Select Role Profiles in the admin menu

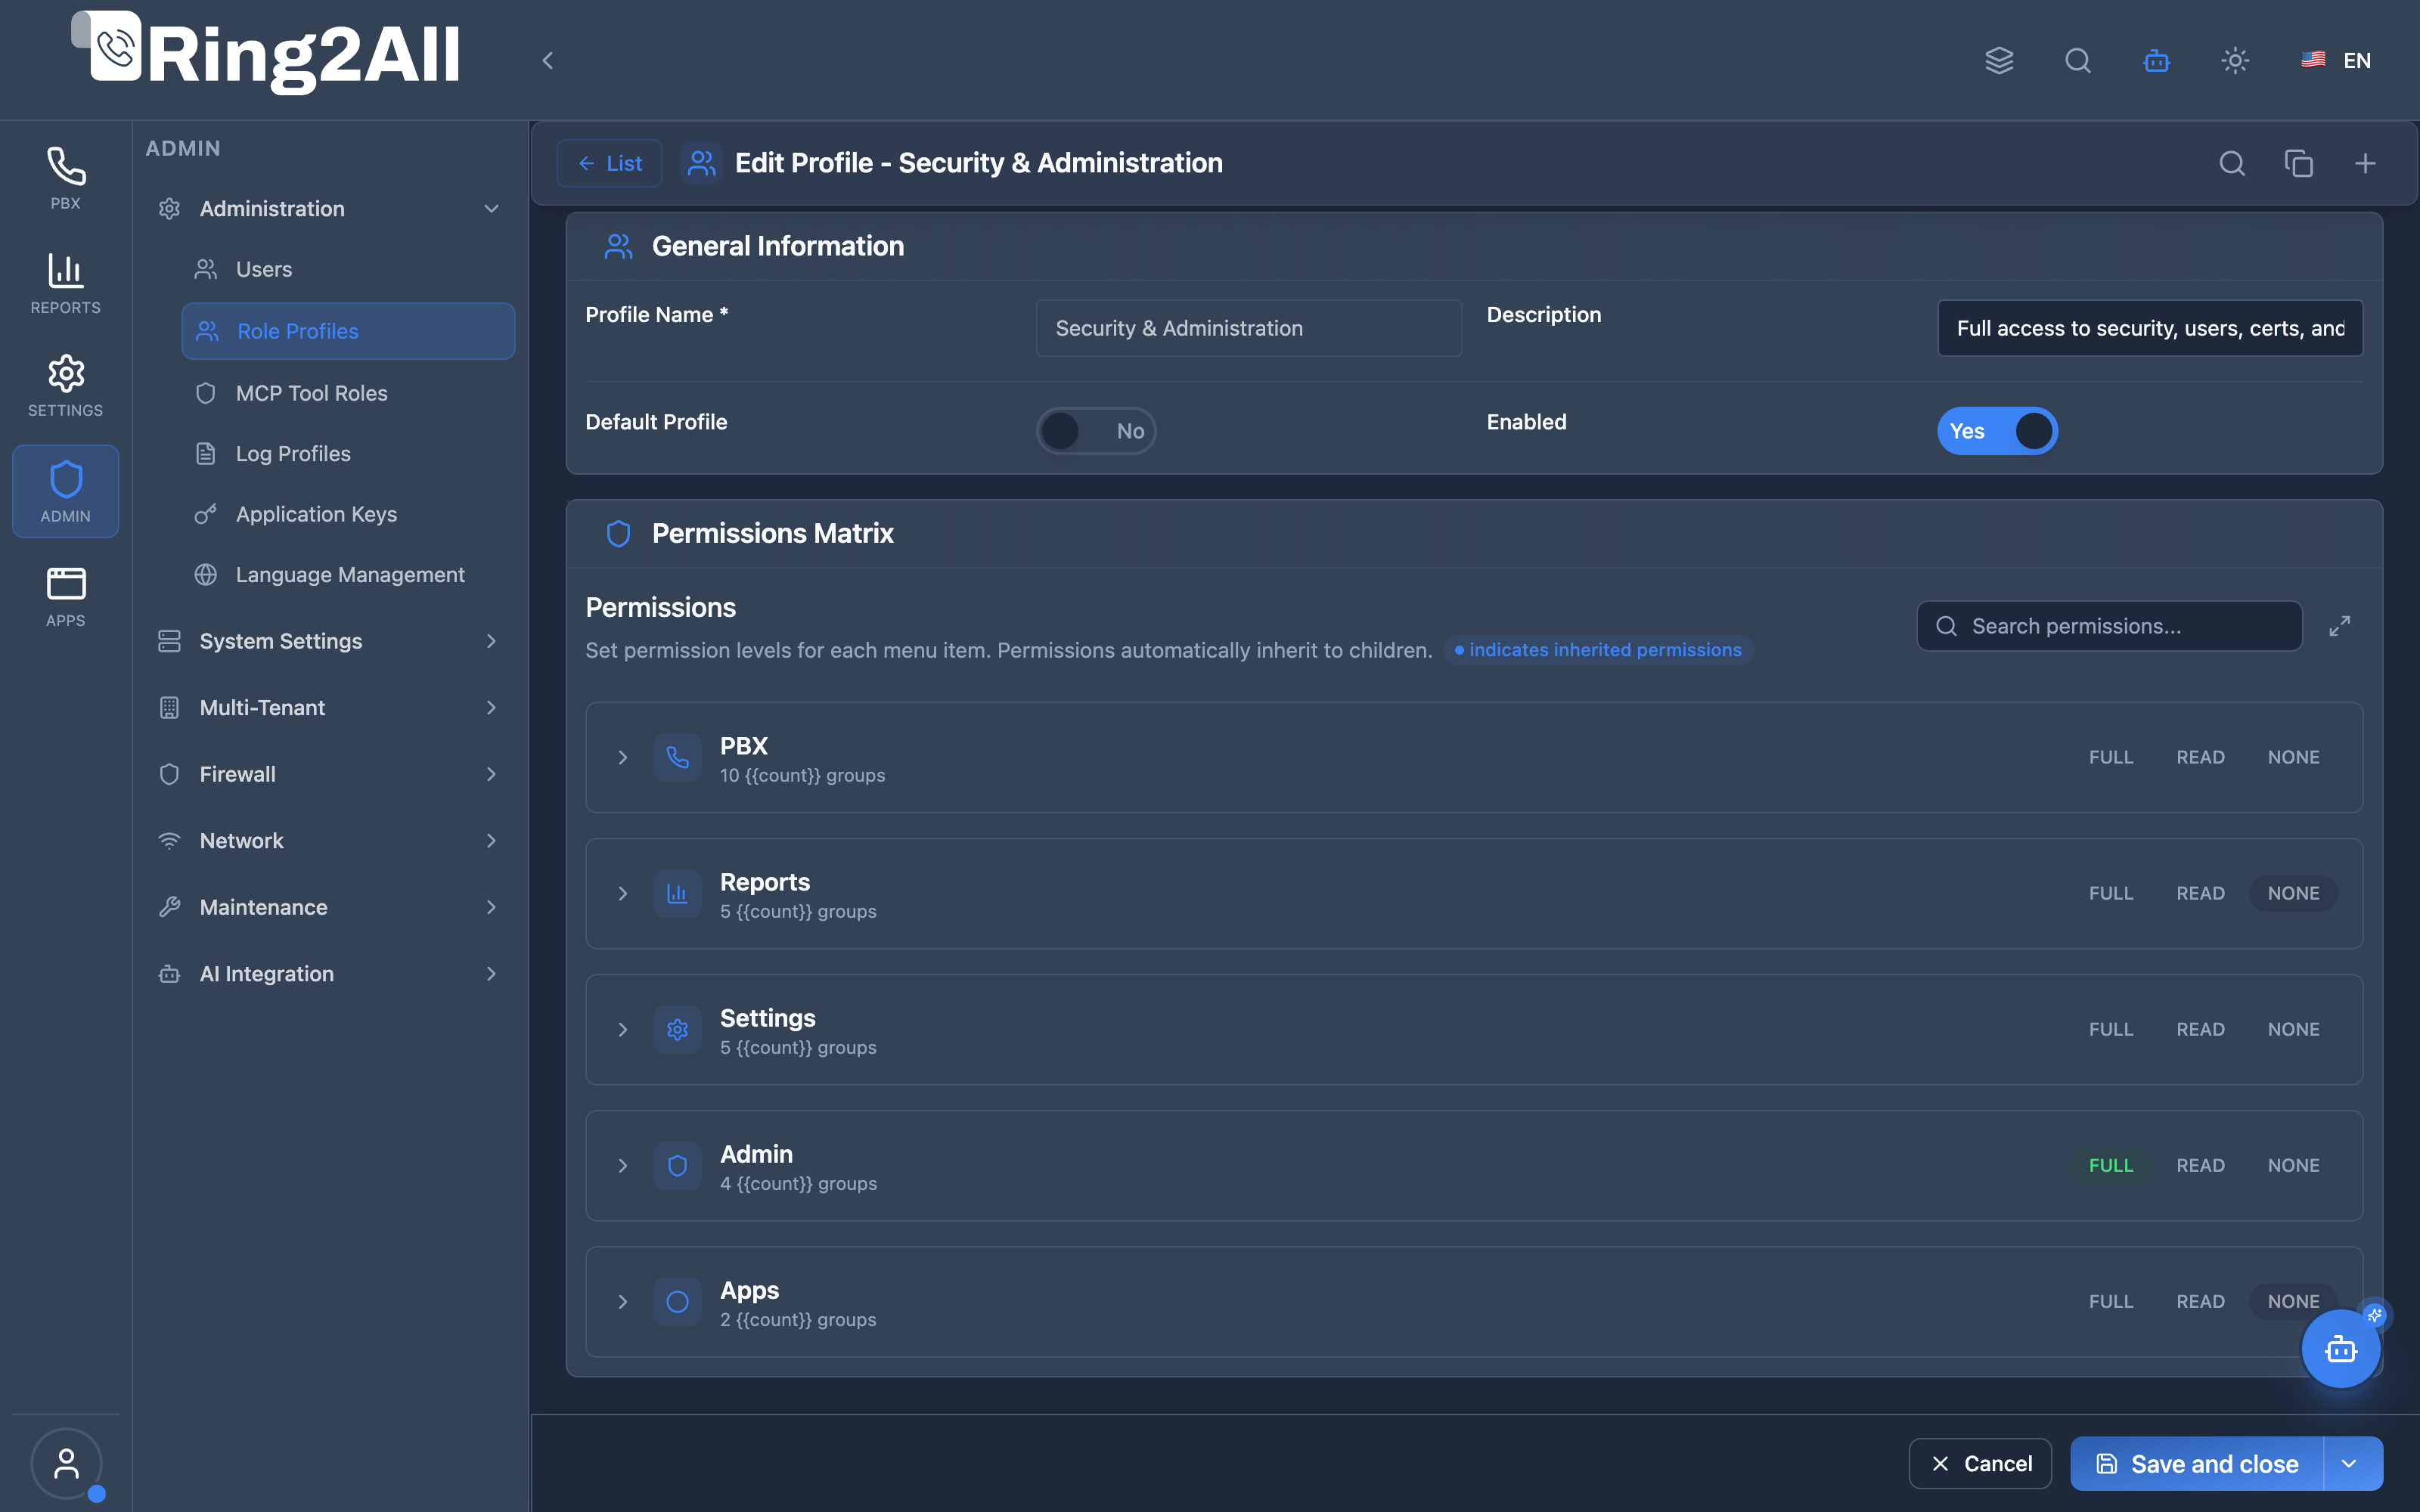pos(348,331)
